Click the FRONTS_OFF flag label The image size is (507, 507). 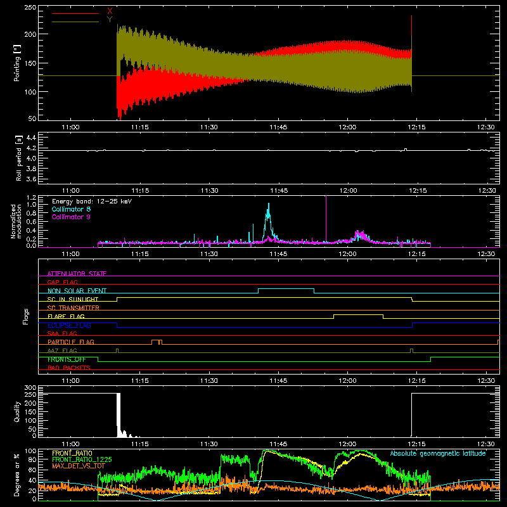(x=67, y=359)
